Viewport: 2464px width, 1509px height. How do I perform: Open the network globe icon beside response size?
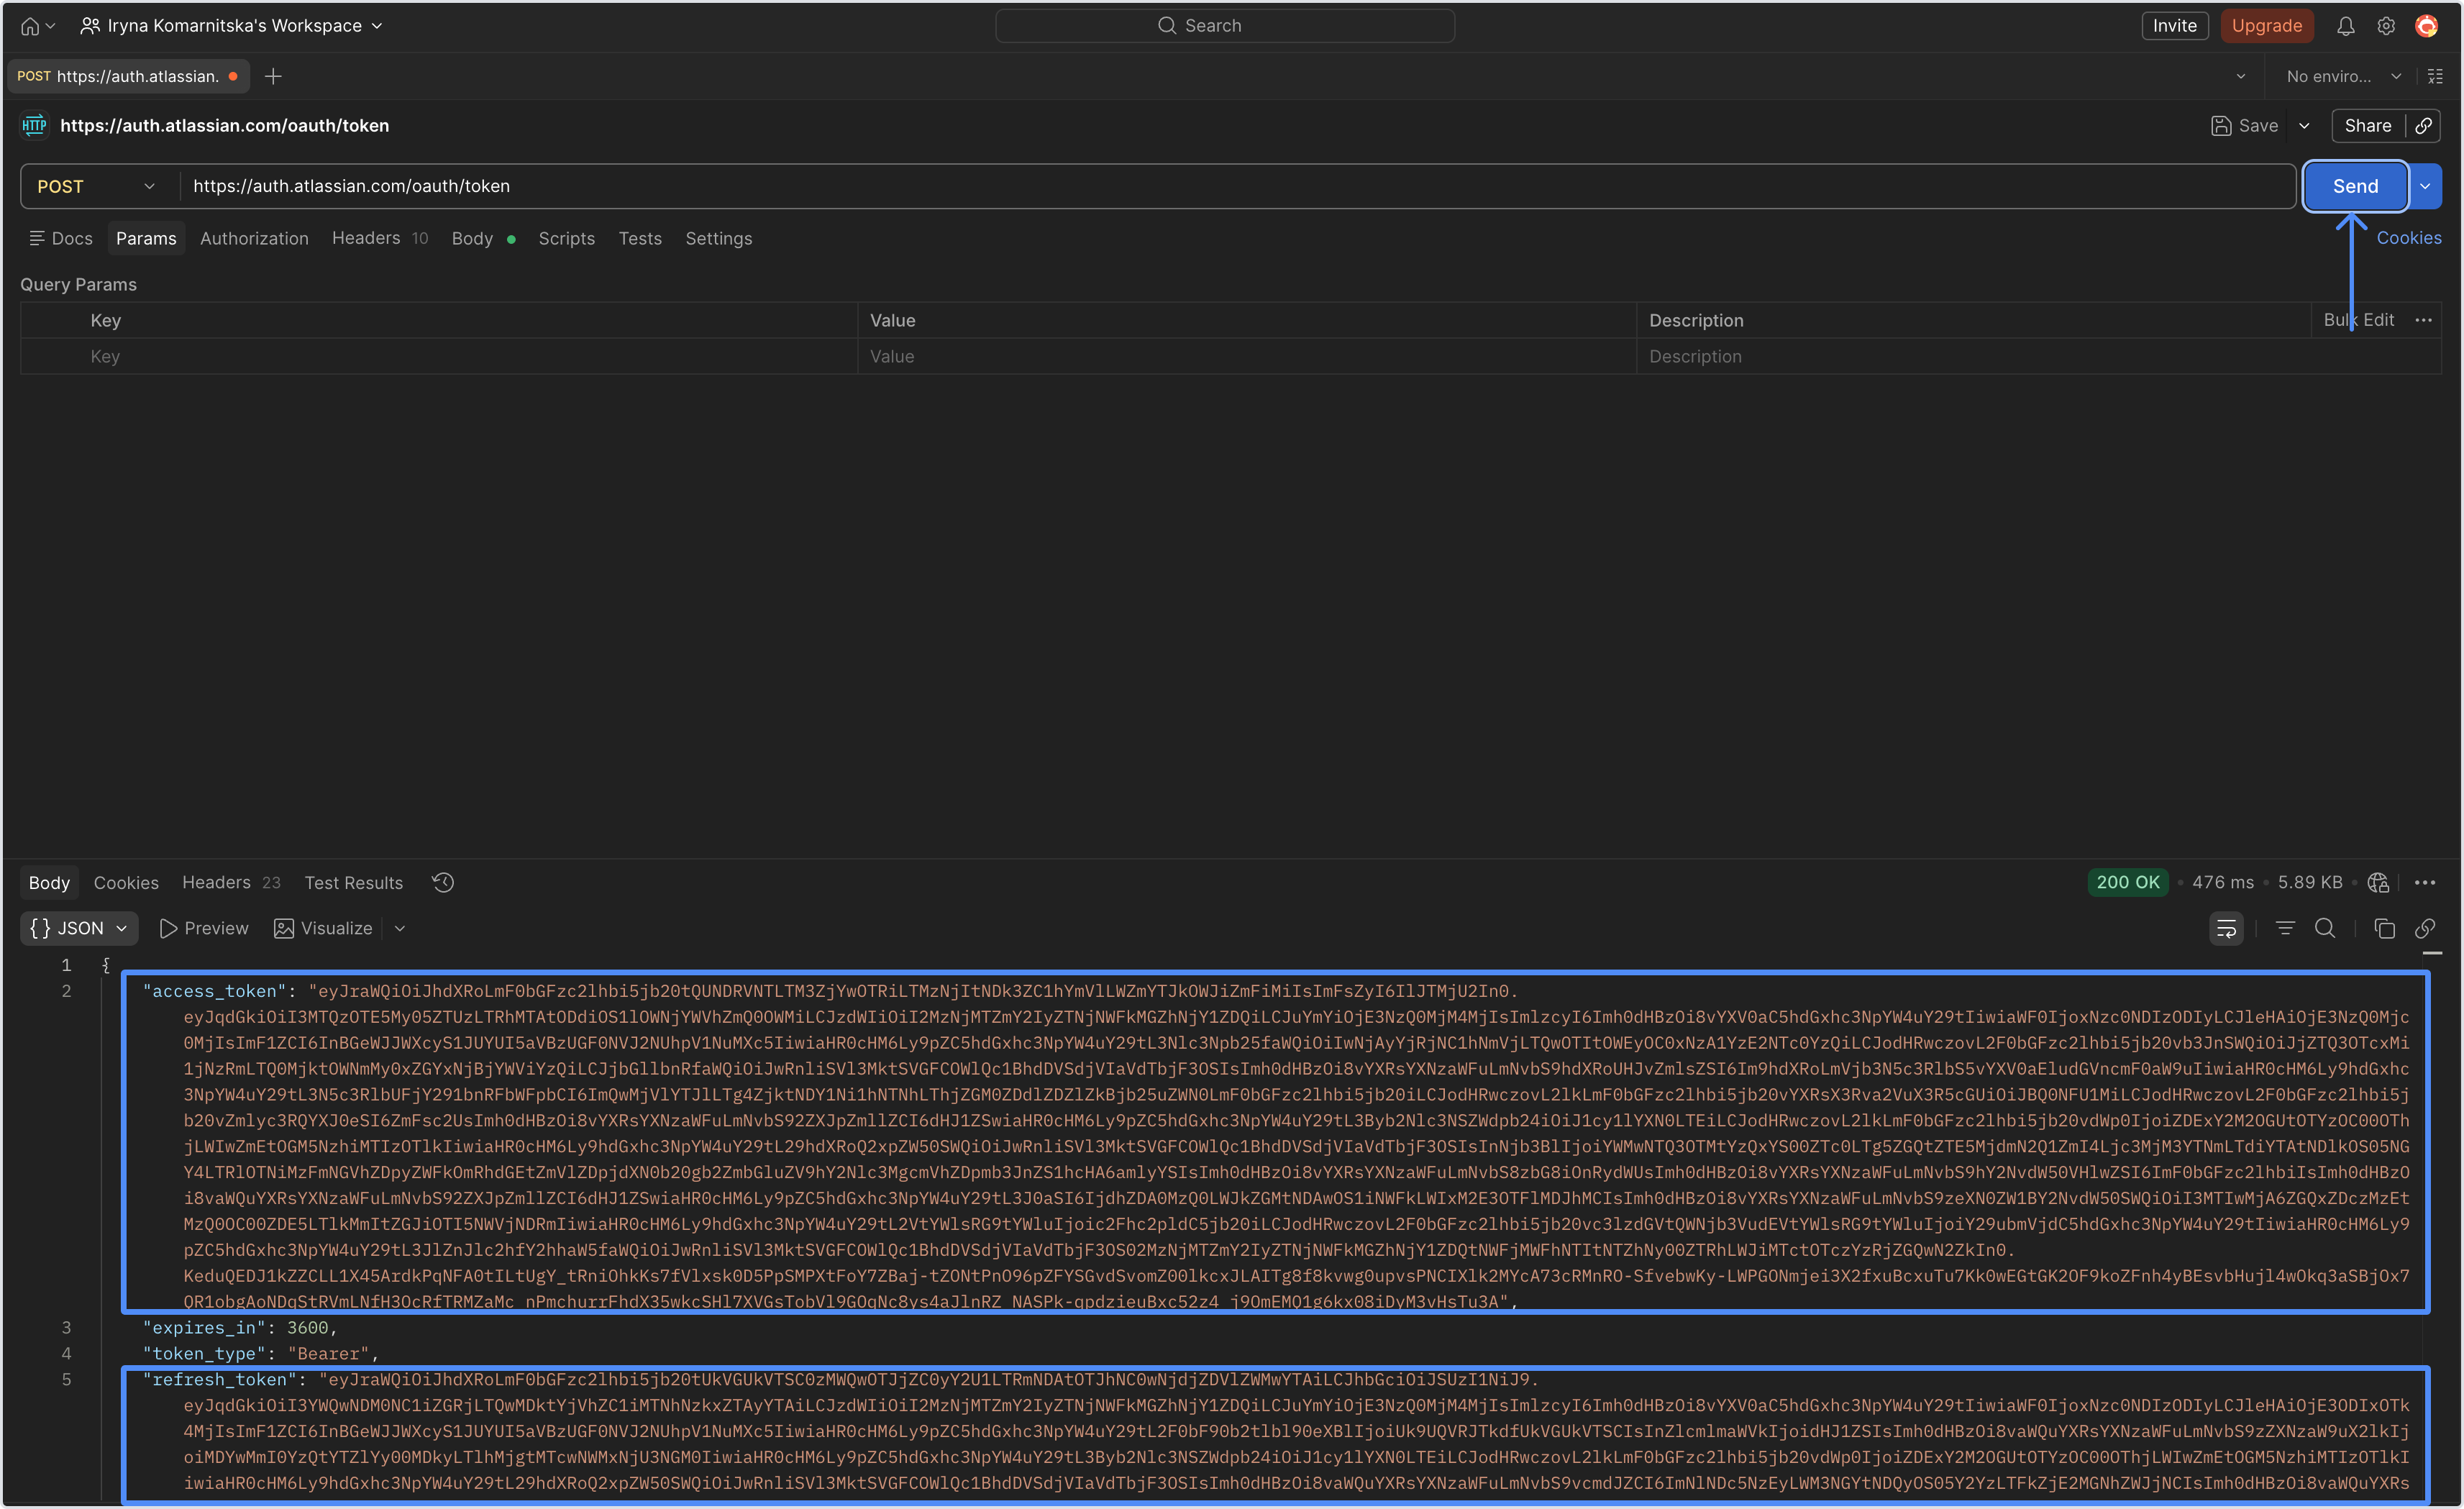[x=2378, y=882]
